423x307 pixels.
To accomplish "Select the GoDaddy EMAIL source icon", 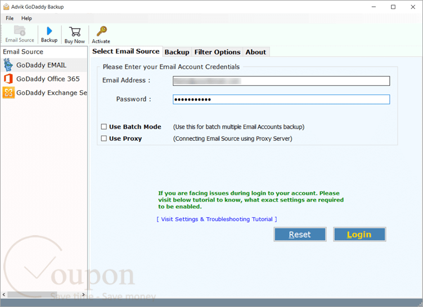I will pyautogui.click(x=8, y=65).
